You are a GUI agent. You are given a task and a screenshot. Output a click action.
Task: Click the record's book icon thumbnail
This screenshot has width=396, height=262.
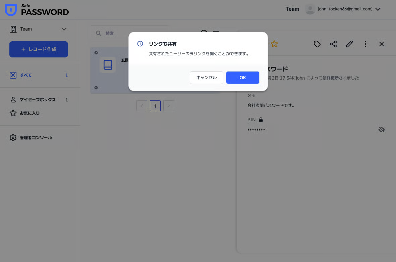coord(108,64)
